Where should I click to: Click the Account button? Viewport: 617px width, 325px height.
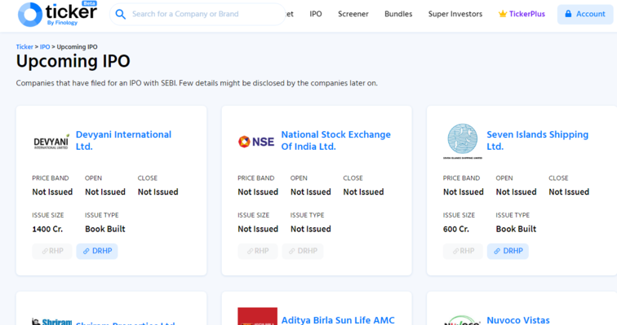pos(584,14)
